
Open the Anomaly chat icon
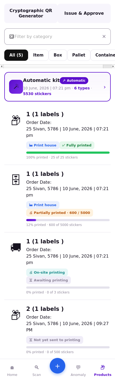point(78,367)
